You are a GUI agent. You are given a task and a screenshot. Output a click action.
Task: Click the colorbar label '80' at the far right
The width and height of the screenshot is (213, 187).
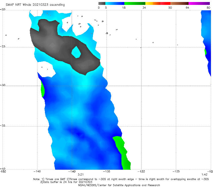[208, 8]
